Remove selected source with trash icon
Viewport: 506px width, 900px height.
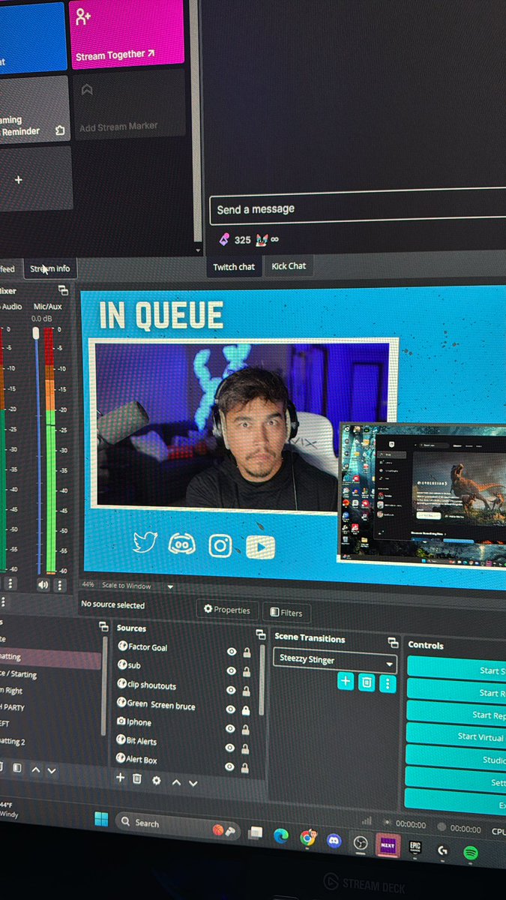point(137,779)
